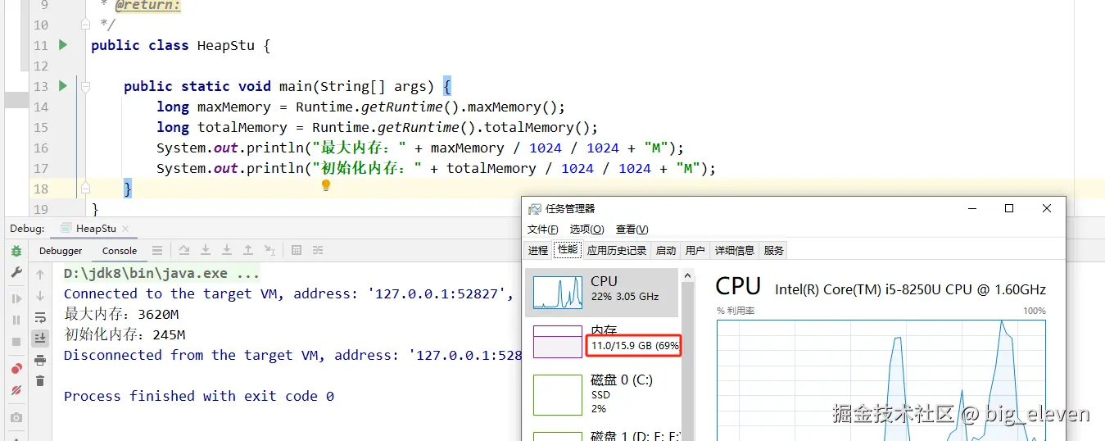Screen dimensions: 1105x441
Task: Click console up arrow icon
Action: [40, 275]
